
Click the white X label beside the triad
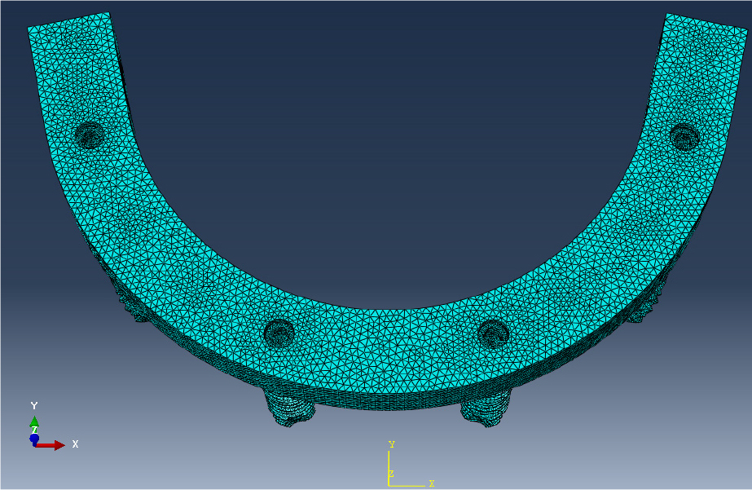click(75, 444)
